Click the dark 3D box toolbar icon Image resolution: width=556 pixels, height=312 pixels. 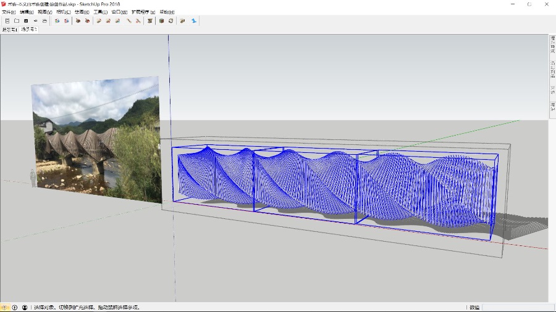[x=162, y=20]
